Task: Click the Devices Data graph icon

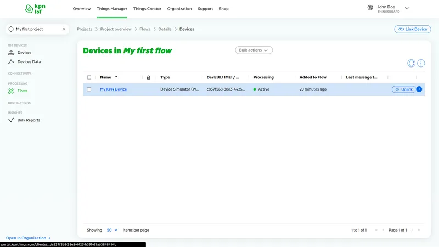Action: [11, 62]
